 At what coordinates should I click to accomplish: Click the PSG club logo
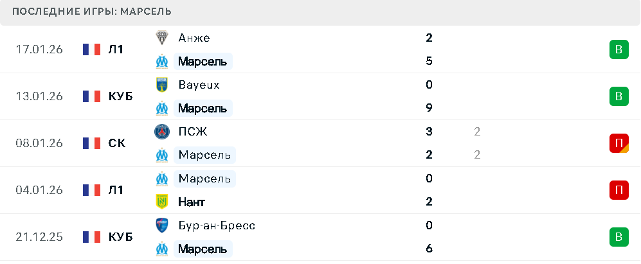pyautogui.click(x=161, y=132)
